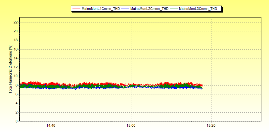Viewport: 269px width, 133px height.
Task: Click the blue line swatch in legend
Action: [125, 9]
